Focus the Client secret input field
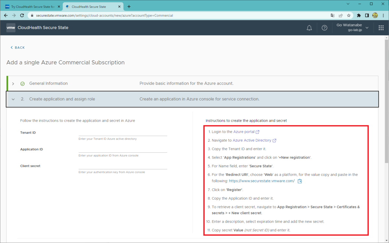Image resolution: width=389 pixels, height=243 pixels. 123,166
